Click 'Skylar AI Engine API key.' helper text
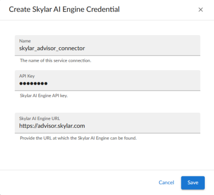The height and width of the screenshot is (195, 214). pyautogui.click(x=44, y=96)
